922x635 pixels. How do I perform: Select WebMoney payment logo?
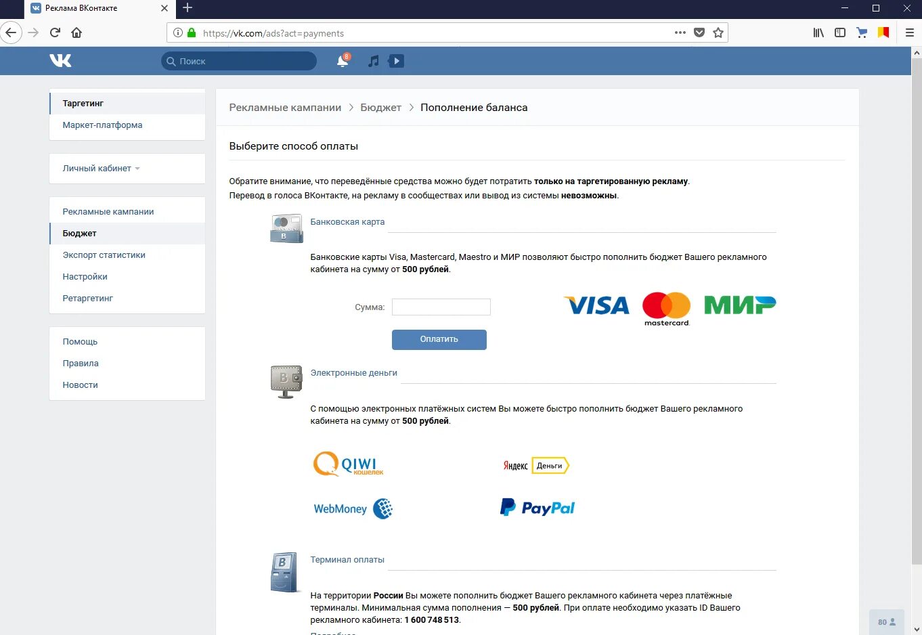(353, 508)
